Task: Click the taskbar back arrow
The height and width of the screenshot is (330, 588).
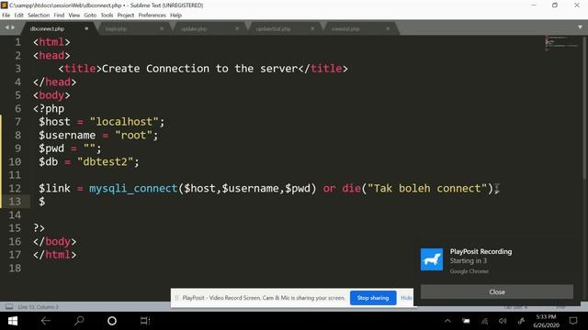Action: (x=45, y=321)
